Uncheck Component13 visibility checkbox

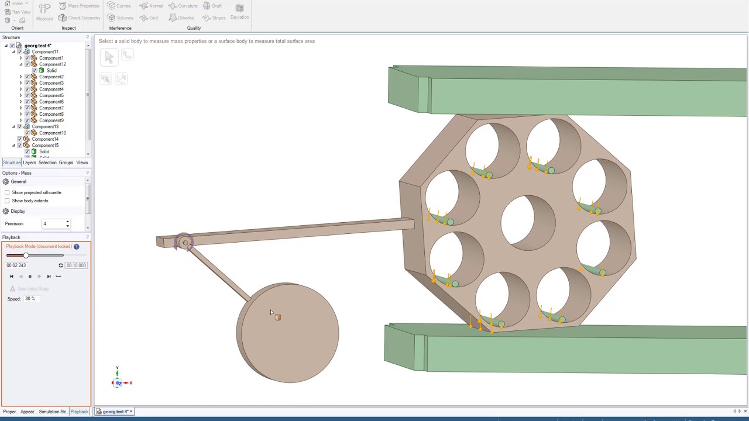tap(19, 127)
